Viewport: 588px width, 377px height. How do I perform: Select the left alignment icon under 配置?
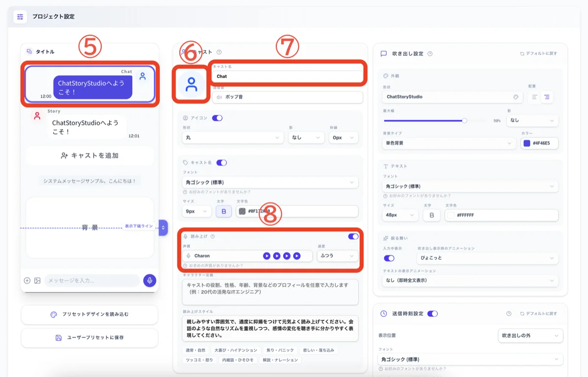point(535,97)
